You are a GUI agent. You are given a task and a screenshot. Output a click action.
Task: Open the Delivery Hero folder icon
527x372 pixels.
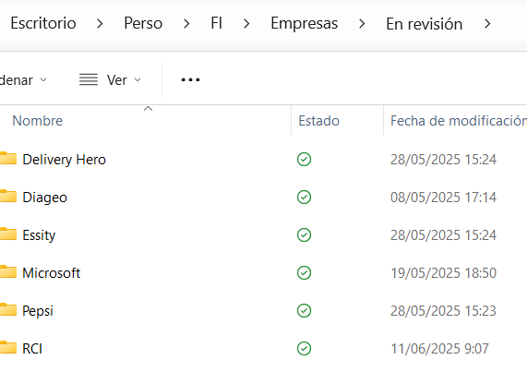8,158
